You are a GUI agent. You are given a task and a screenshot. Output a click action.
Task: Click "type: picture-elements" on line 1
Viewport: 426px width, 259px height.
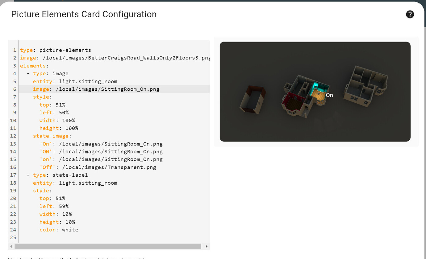point(56,50)
